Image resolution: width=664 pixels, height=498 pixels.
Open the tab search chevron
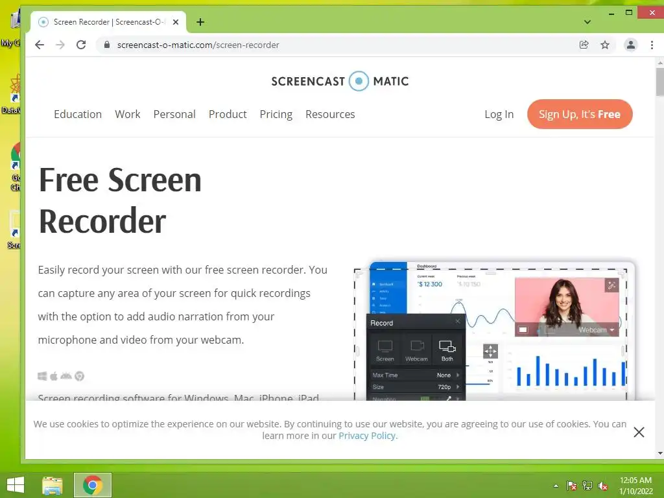point(587,22)
